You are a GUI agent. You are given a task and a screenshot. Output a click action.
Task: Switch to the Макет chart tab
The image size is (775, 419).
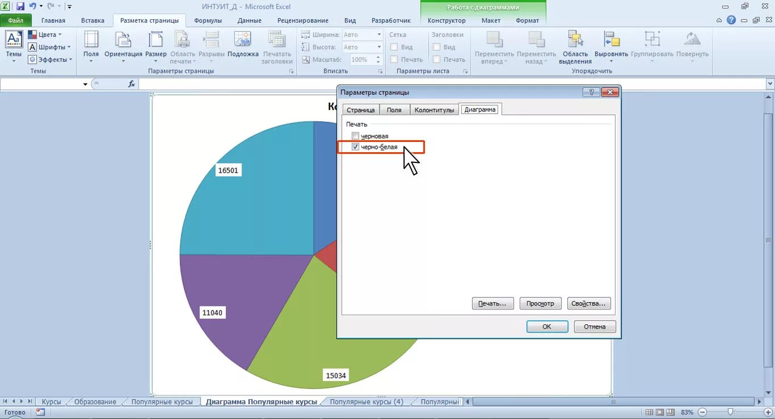pos(491,20)
